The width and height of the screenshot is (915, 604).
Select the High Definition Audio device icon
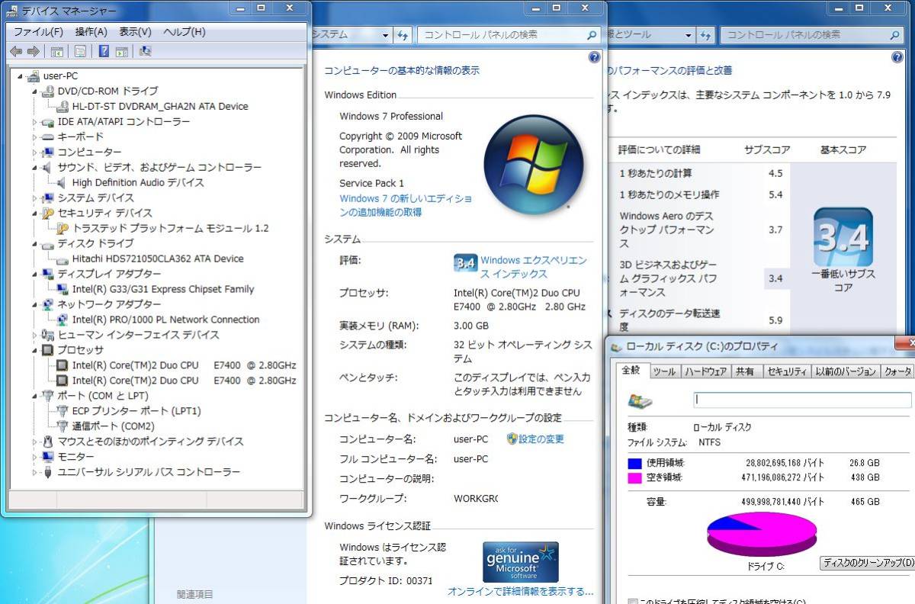(63, 182)
